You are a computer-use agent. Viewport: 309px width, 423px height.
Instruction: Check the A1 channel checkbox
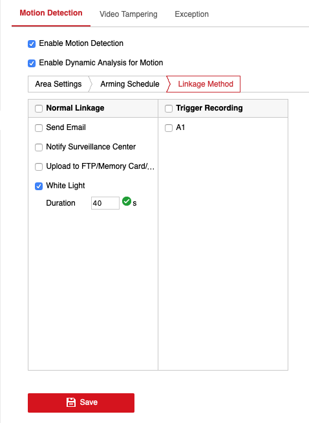(x=169, y=128)
